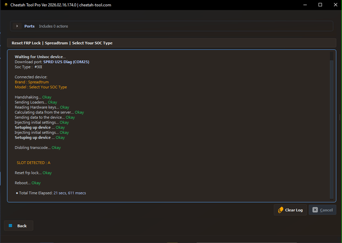Click 'Waiting for Unisoc device...' log line

click(40, 57)
